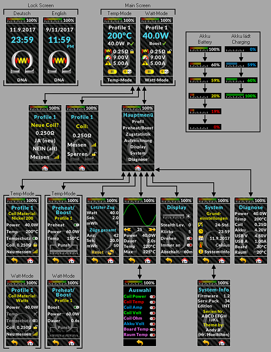The image size is (271, 352).
Task: Click the brightness slider bar in Display screen
Action: [x=174, y=216]
